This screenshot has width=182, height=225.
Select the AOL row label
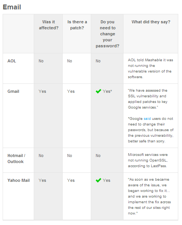(12, 61)
